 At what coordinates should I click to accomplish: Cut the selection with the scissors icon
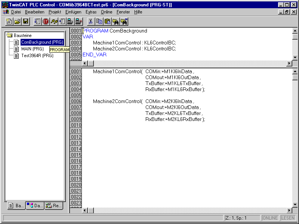pos(91,22)
